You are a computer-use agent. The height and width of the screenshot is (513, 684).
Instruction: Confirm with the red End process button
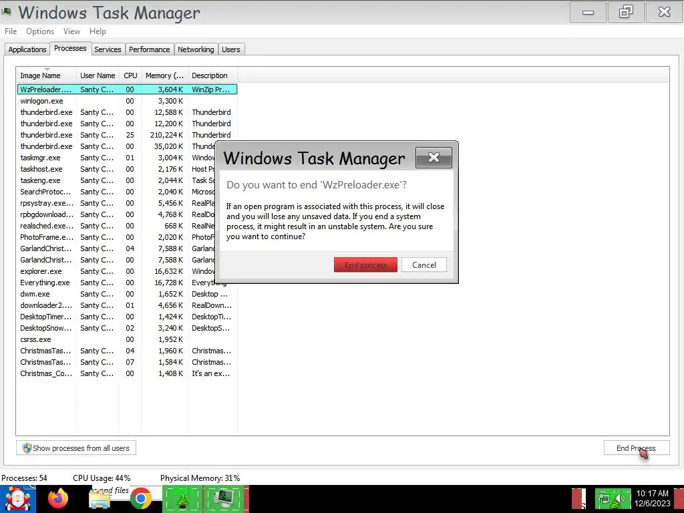click(x=365, y=265)
